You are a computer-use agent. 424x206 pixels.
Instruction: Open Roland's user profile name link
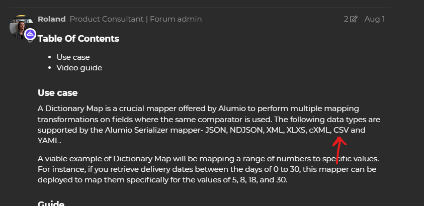tap(52, 19)
